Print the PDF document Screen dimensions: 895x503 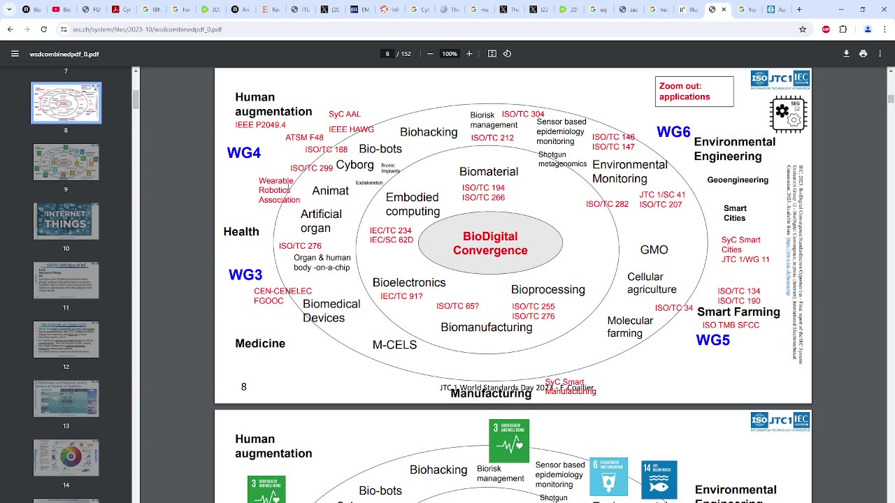863,54
